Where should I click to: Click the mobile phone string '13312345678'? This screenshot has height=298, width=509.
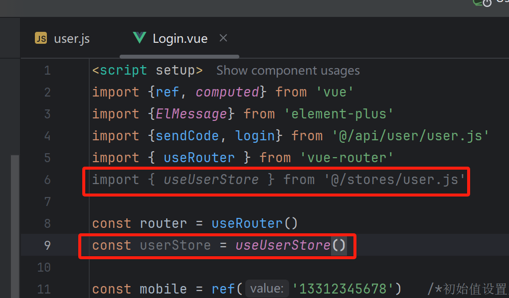(346, 289)
